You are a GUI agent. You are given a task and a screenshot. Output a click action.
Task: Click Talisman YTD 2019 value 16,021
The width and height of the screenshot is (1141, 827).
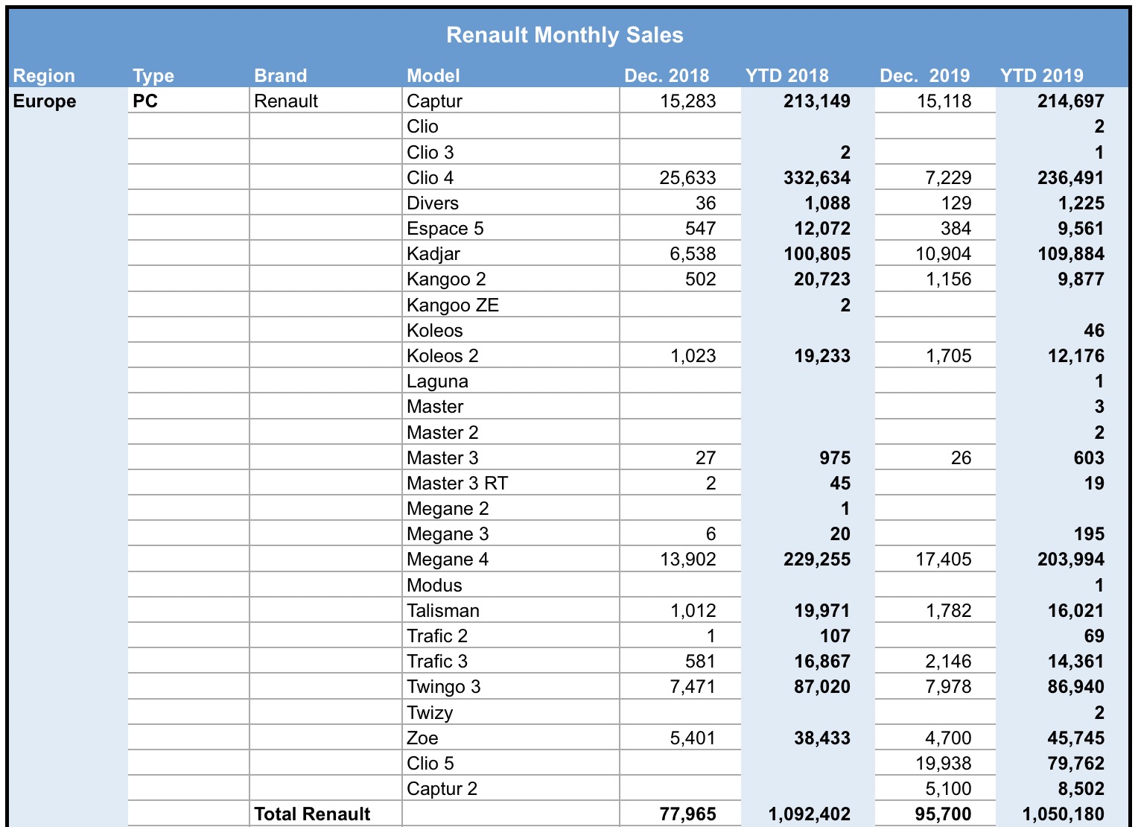[1075, 610]
